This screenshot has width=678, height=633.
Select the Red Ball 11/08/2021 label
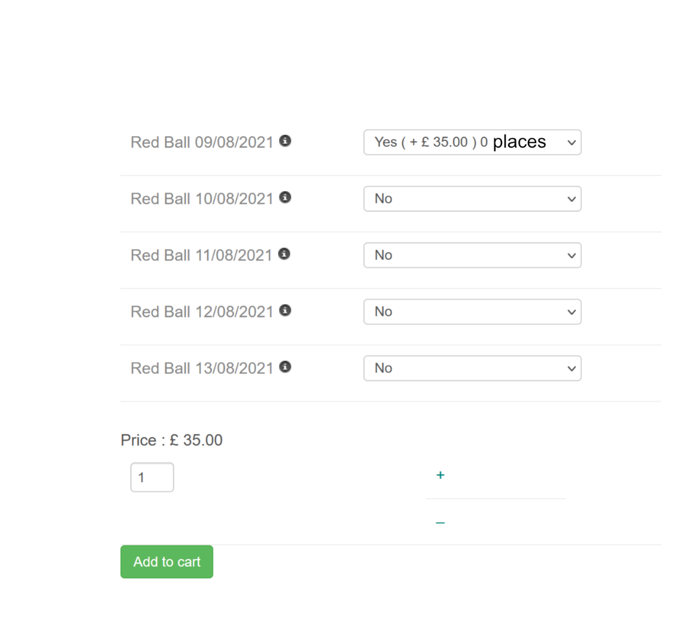coord(201,256)
